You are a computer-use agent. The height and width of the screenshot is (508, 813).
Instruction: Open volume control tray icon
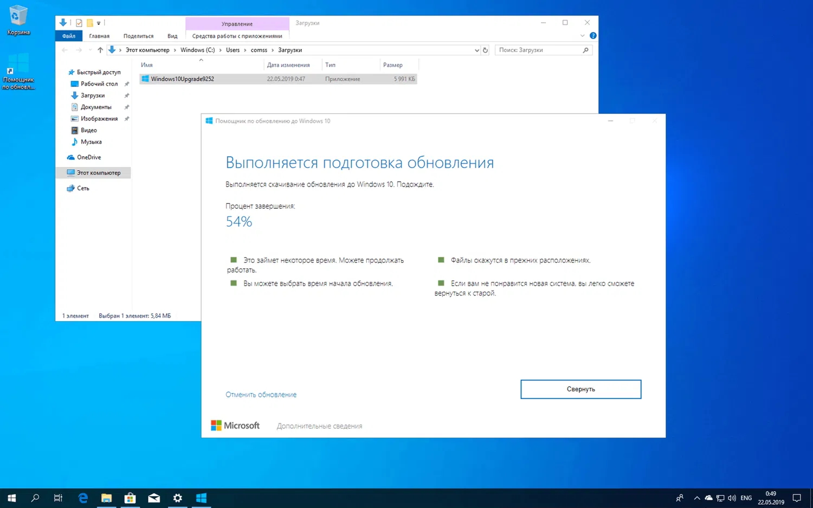click(x=732, y=498)
